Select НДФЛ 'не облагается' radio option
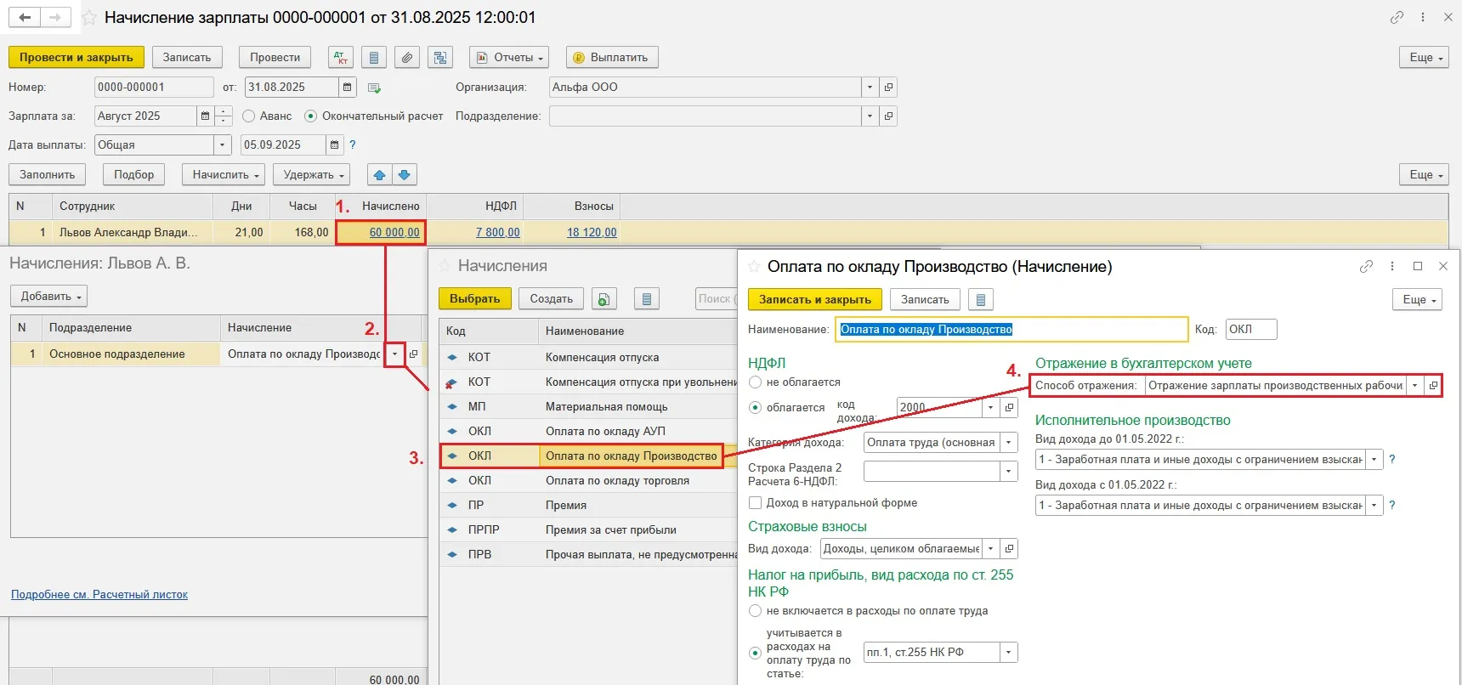 click(755, 382)
